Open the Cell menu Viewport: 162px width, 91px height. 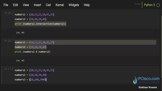click(x=48, y=5)
